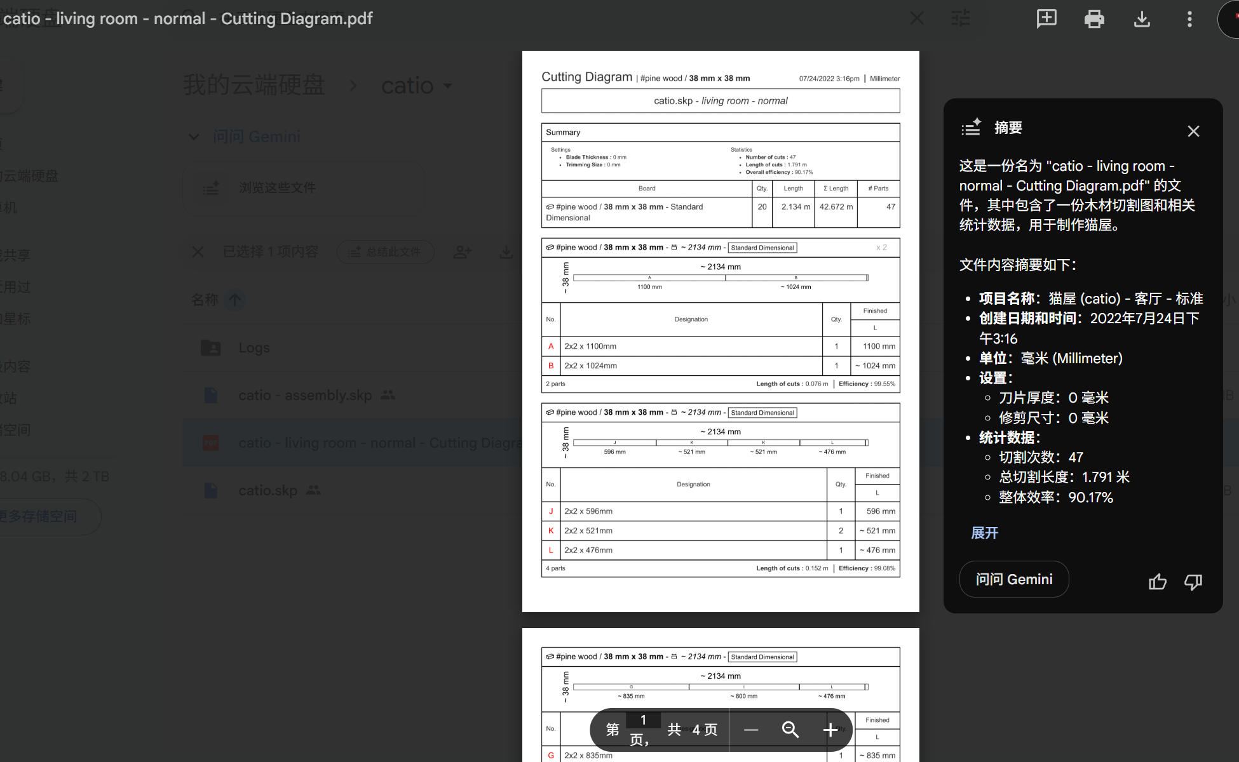Clear selection with the X icon
The image size is (1239, 762).
(198, 252)
